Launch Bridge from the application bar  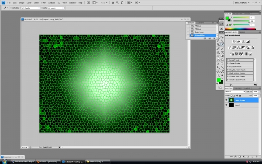click(x=88, y=3)
